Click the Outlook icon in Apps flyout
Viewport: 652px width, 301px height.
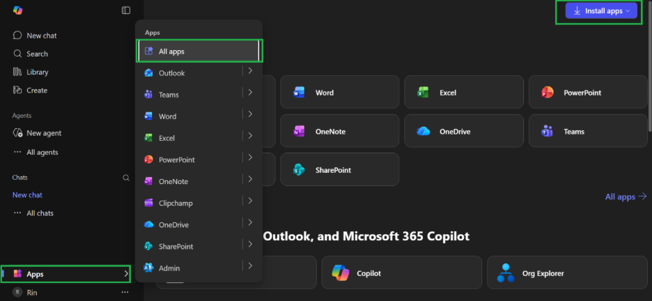[148, 72]
